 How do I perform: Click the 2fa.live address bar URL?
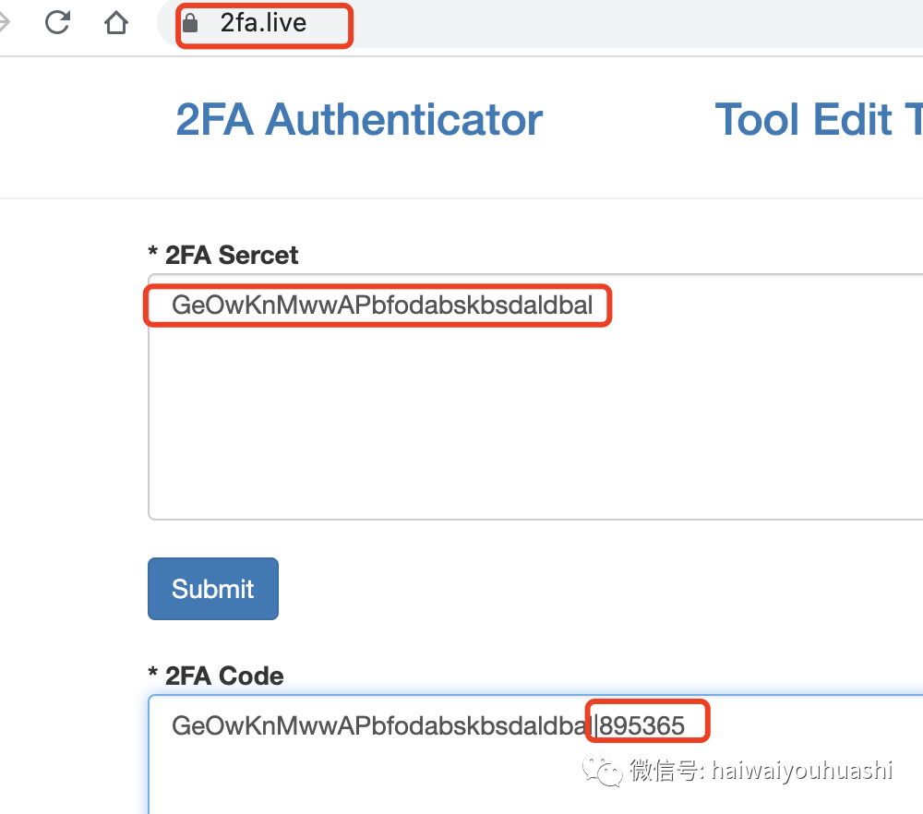(x=263, y=23)
